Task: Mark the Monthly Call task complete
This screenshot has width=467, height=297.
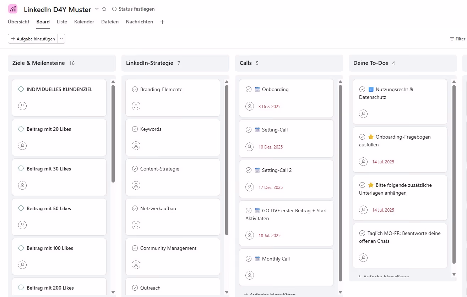Action: point(248,259)
